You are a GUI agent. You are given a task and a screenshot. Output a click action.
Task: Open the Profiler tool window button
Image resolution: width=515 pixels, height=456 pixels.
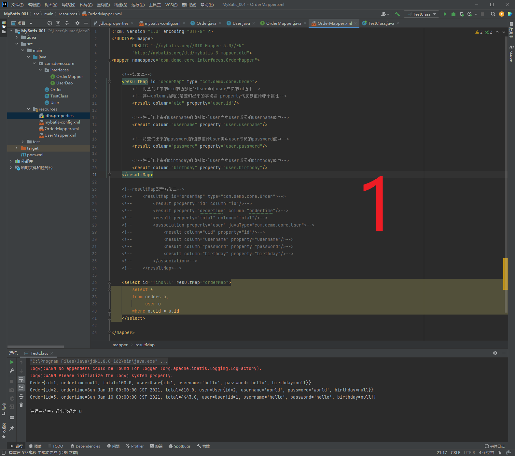click(134, 446)
